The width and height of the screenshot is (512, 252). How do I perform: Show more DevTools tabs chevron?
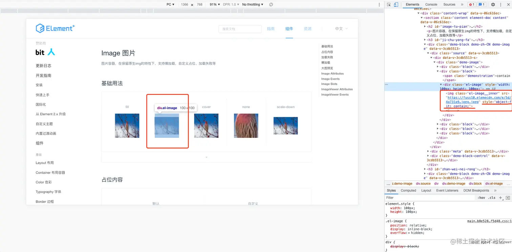462,4
